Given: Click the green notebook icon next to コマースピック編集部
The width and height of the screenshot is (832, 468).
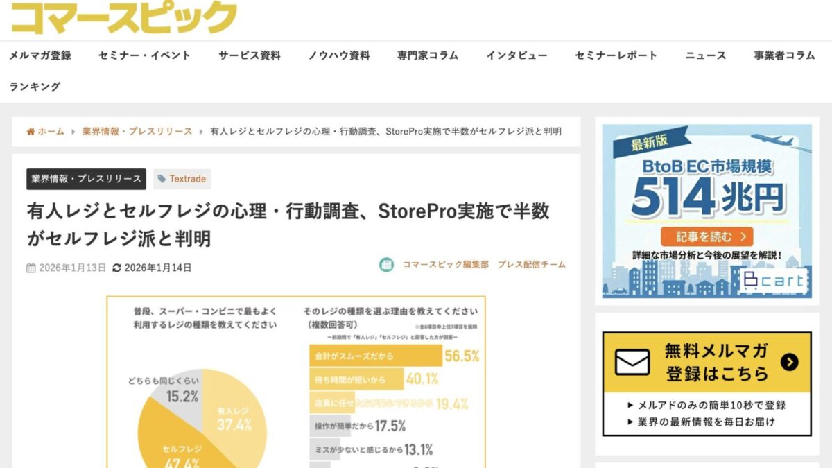Looking at the screenshot, I should click(387, 264).
